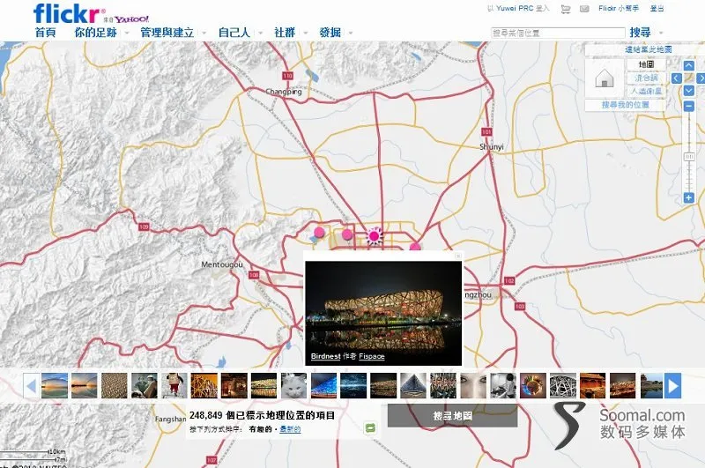Viewport: 705px width, 468px height.
Task: Open the 你的足跡 menu
Action: coord(96,33)
